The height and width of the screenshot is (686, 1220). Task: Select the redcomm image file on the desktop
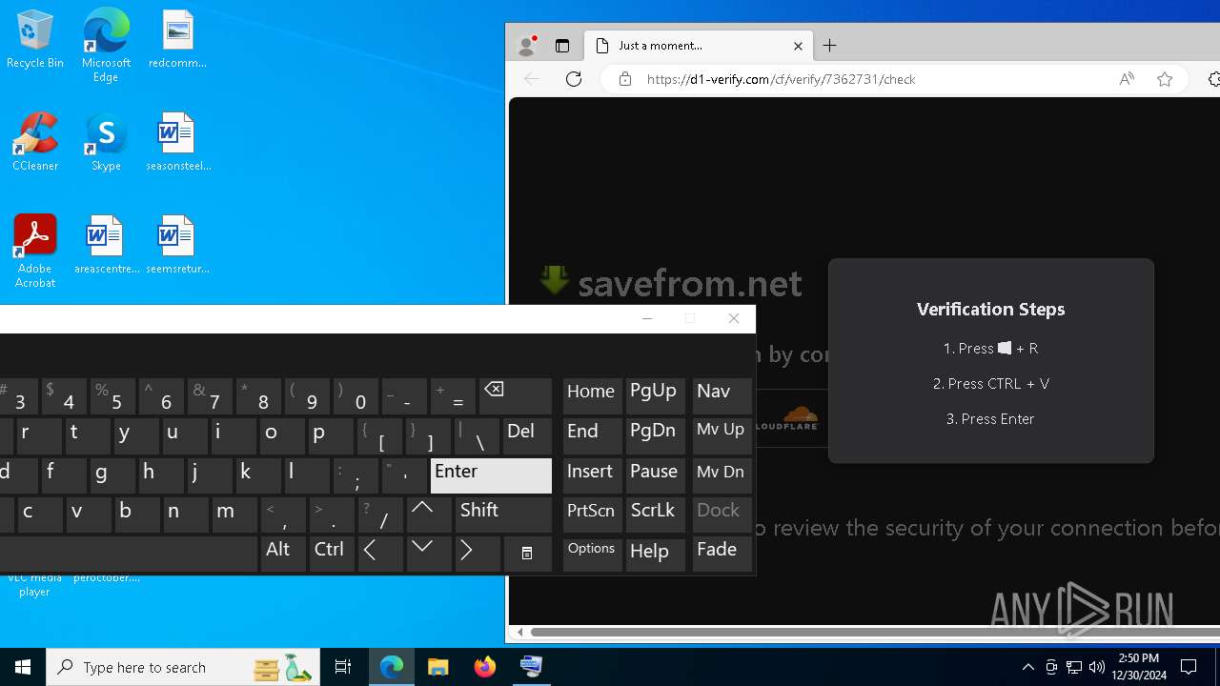click(x=177, y=40)
